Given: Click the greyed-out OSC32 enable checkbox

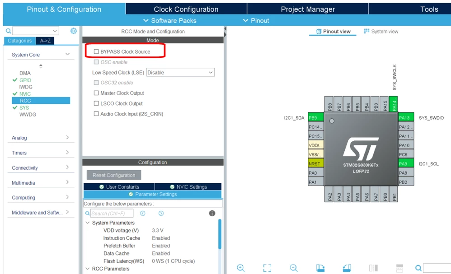Looking at the screenshot, I should point(96,83).
